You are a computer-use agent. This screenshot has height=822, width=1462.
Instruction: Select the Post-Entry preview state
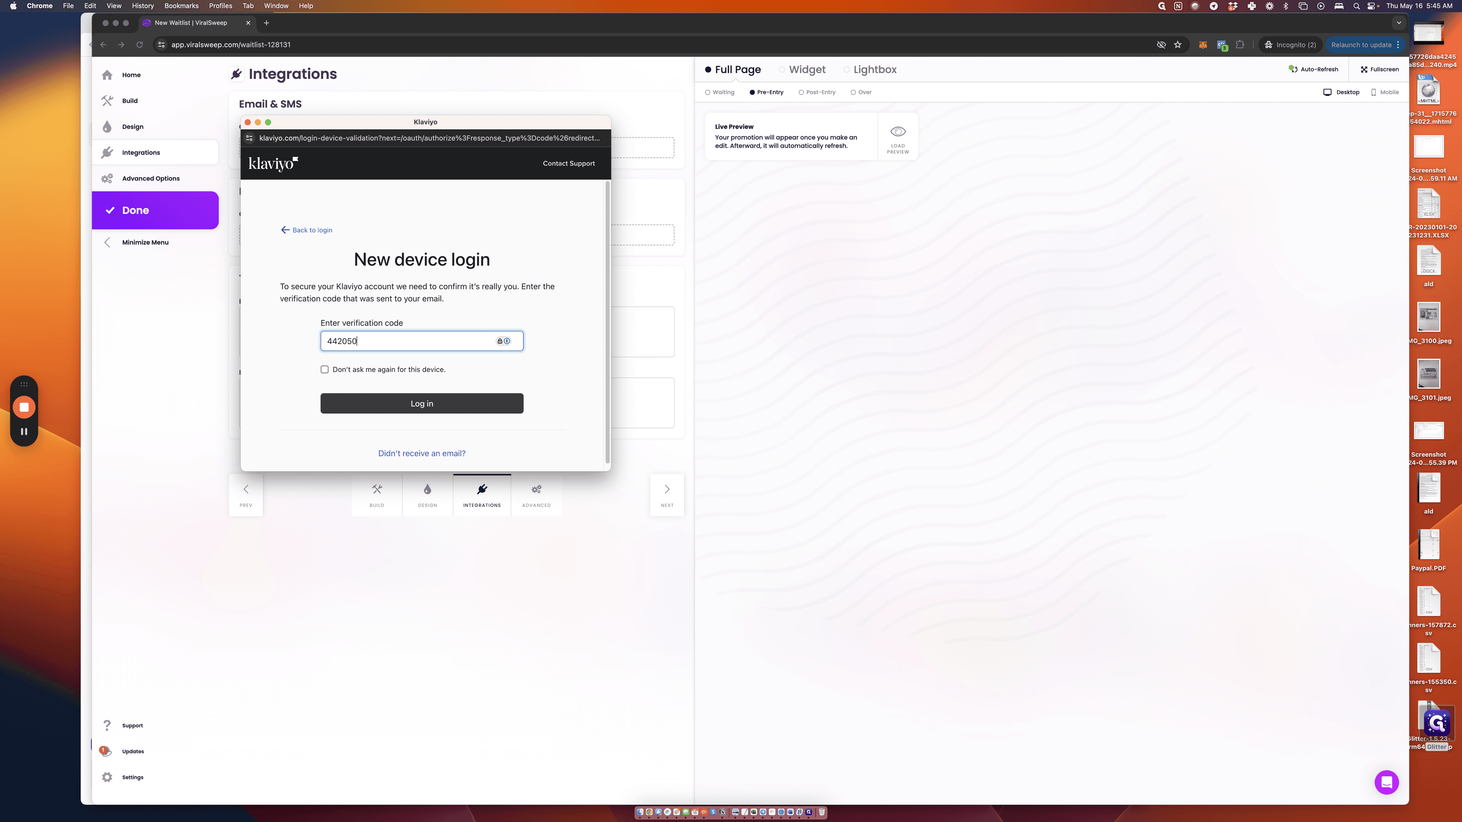(817, 92)
